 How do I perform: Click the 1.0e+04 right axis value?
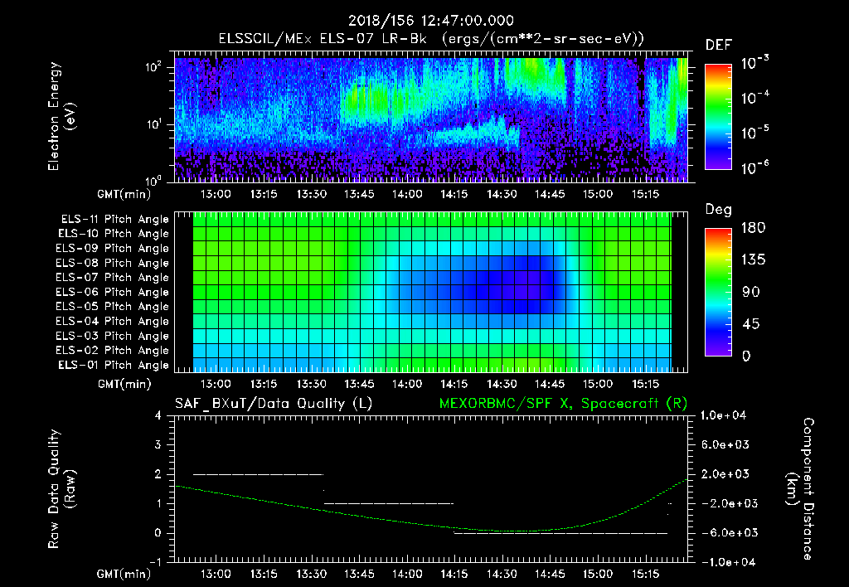point(723,415)
